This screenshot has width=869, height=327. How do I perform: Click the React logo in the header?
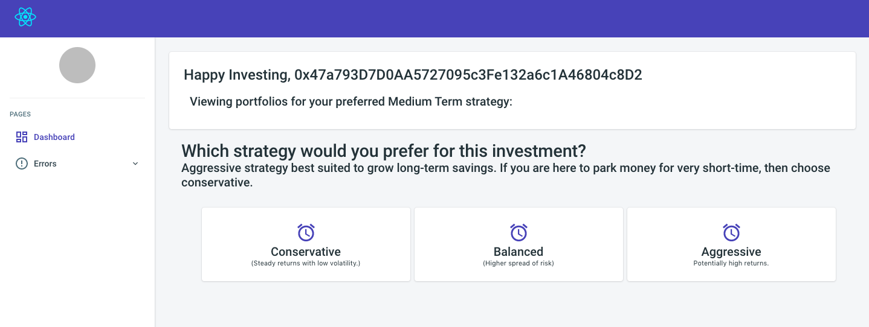point(25,17)
